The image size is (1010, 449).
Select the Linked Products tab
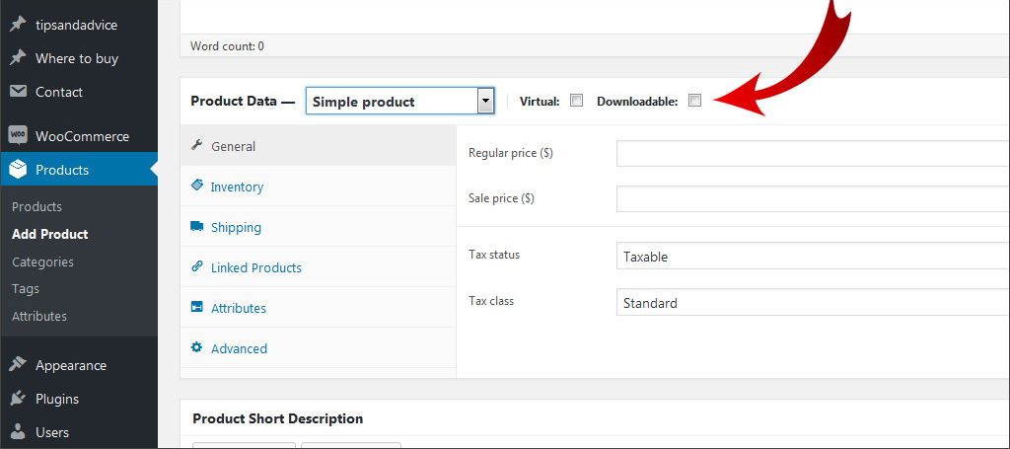255,267
